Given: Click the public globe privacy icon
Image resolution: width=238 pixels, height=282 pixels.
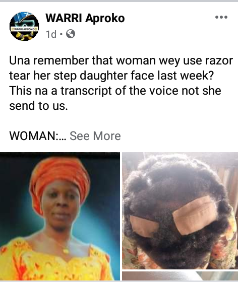Looking at the screenshot, I should click(71, 34).
